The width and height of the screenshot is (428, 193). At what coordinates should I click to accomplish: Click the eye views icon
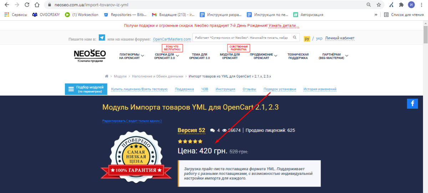tap(225, 130)
